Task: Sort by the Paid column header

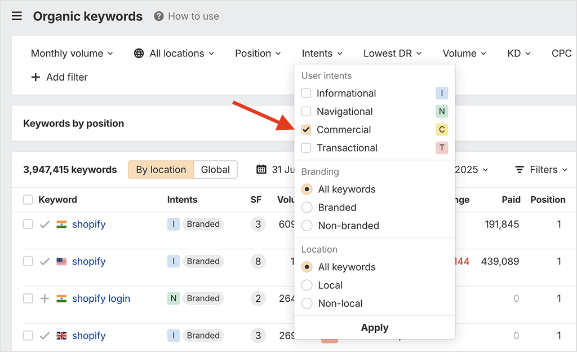Action: click(x=511, y=200)
